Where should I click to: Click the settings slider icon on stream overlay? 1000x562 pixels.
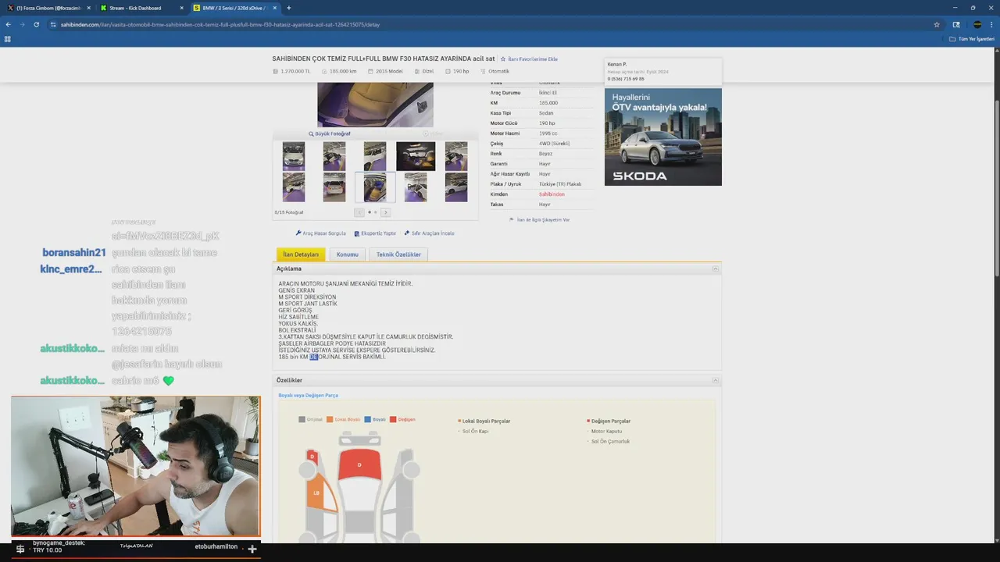pyautogui.click(x=20, y=550)
